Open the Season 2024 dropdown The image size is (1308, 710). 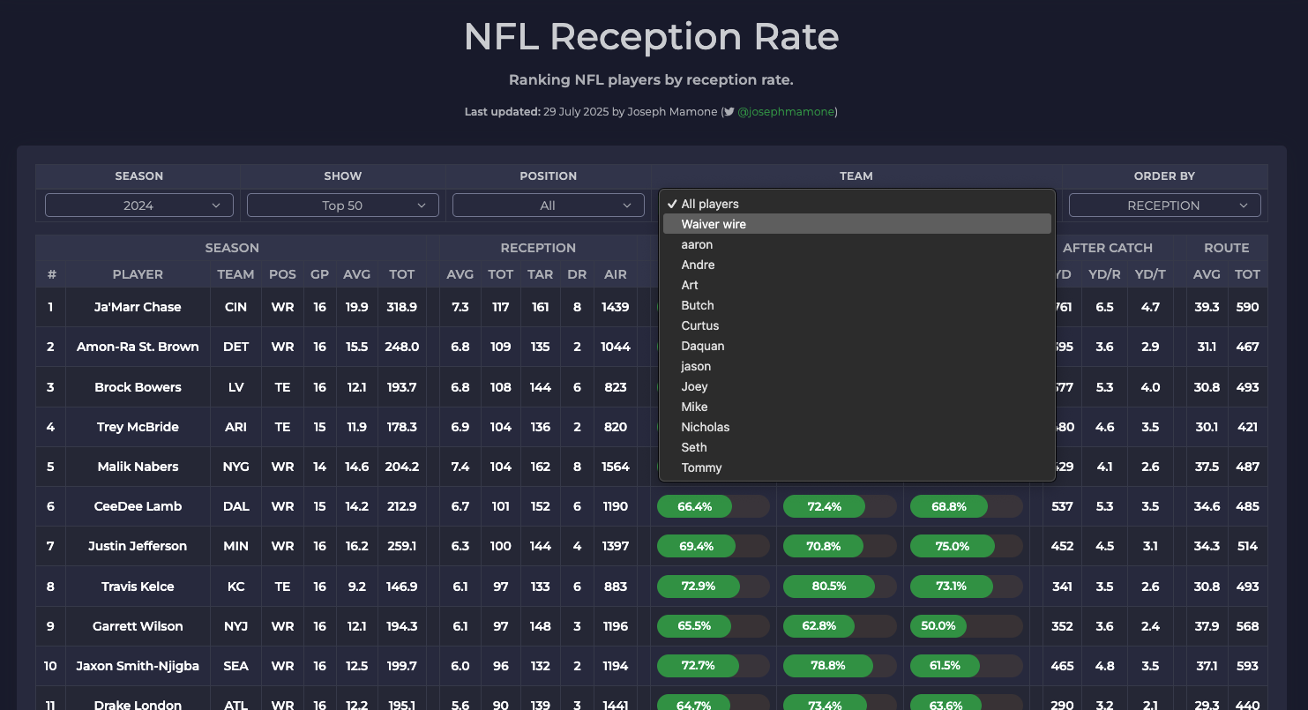coord(139,206)
